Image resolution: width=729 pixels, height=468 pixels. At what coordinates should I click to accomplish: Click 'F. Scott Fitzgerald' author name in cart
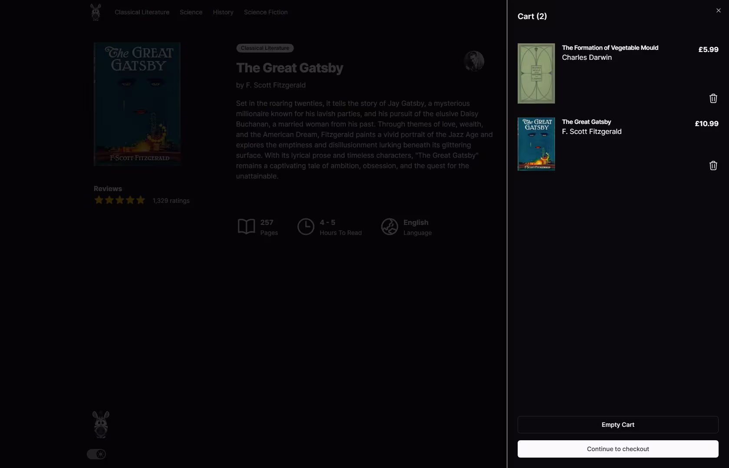coord(591,131)
